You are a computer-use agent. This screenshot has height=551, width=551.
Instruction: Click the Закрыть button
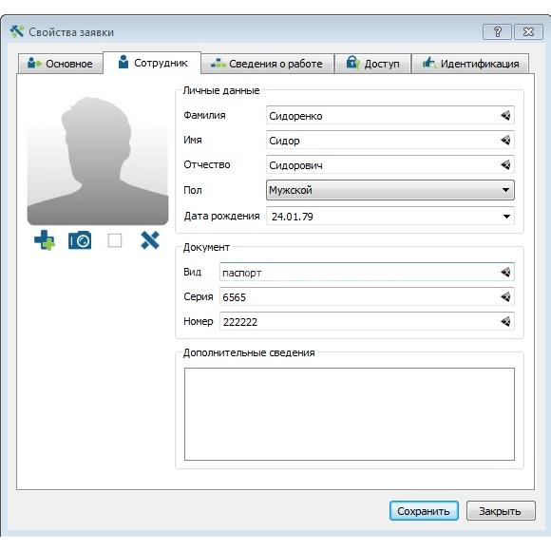click(501, 511)
